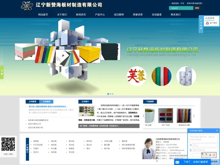Image resolution: width=220 pixels, height=165 pixels.
Task: Open the green 分享 share tab
Action: (2, 72)
